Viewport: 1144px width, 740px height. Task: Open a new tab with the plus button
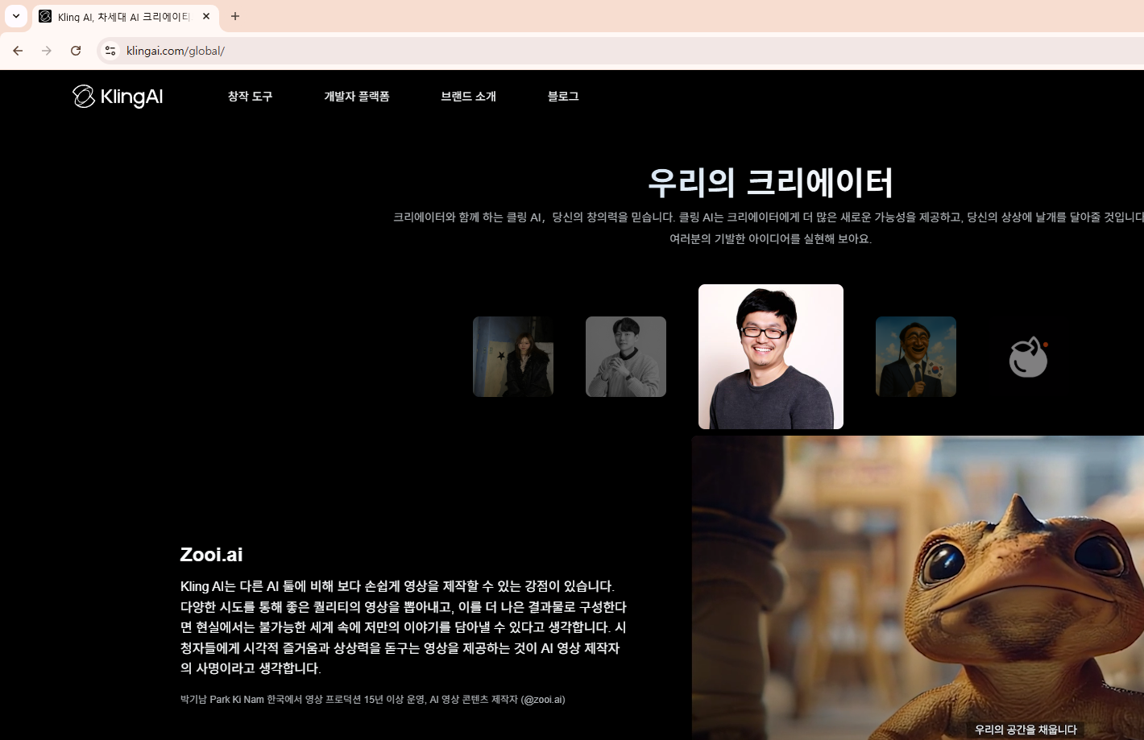click(x=235, y=16)
